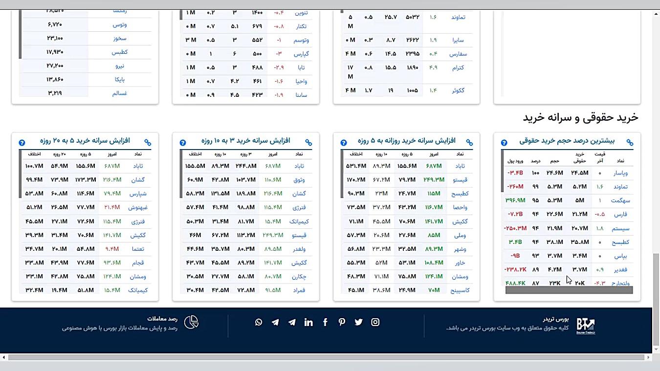Click بورس تریدر footer title
The image size is (660, 371).
click(556, 319)
